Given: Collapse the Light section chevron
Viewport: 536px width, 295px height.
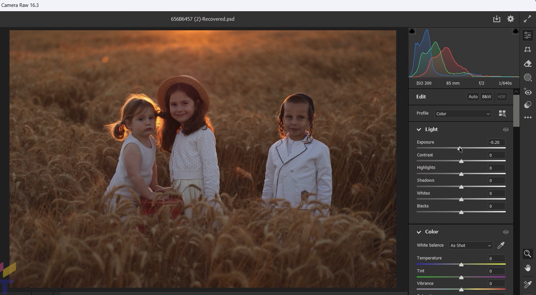Looking at the screenshot, I should (x=419, y=130).
